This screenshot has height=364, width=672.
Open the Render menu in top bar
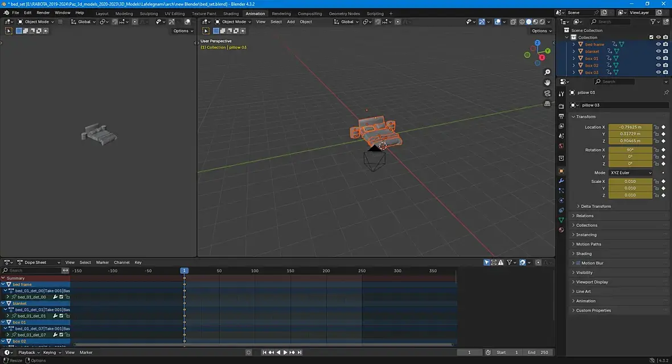(43, 13)
